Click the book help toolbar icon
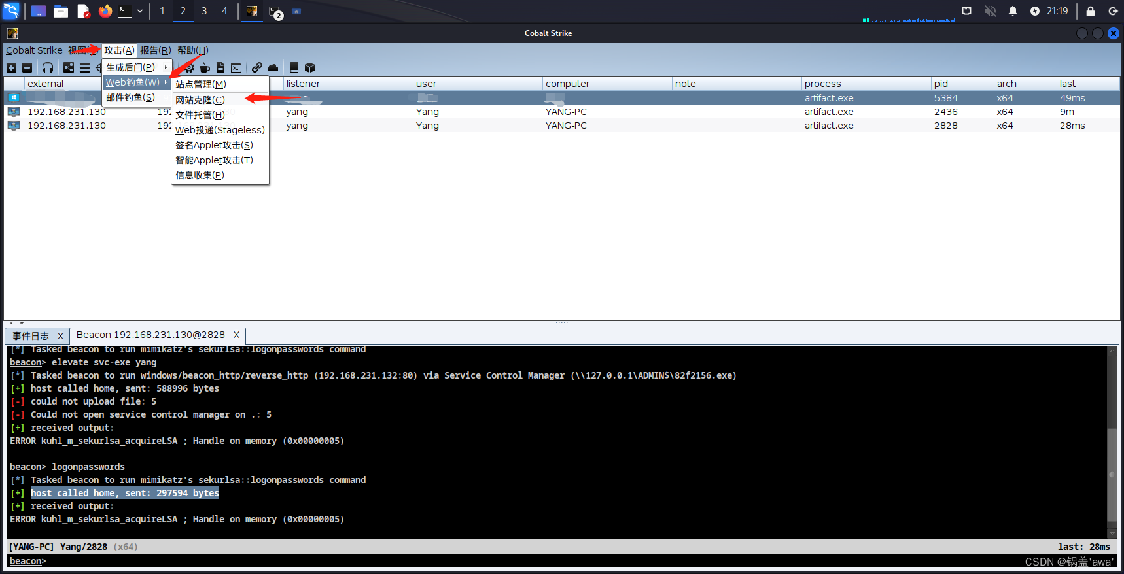Image resolution: width=1124 pixels, height=574 pixels. 294,67
